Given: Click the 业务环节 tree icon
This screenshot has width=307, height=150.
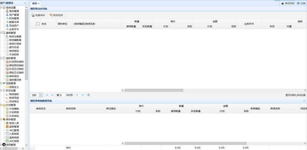Looking at the screenshot, I should click(7, 29).
